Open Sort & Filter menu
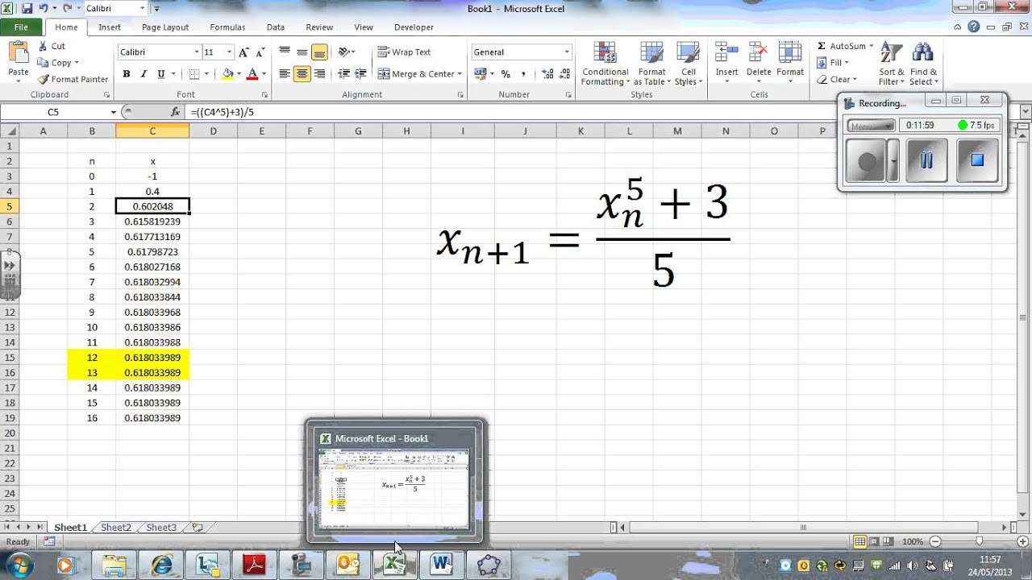Viewport: 1032px width, 580px height. click(x=891, y=64)
